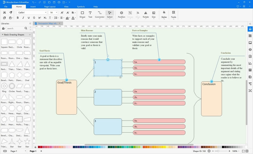The image size is (253, 154).
Task: Open the Fill style panel icon
Action: tap(250, 29)
